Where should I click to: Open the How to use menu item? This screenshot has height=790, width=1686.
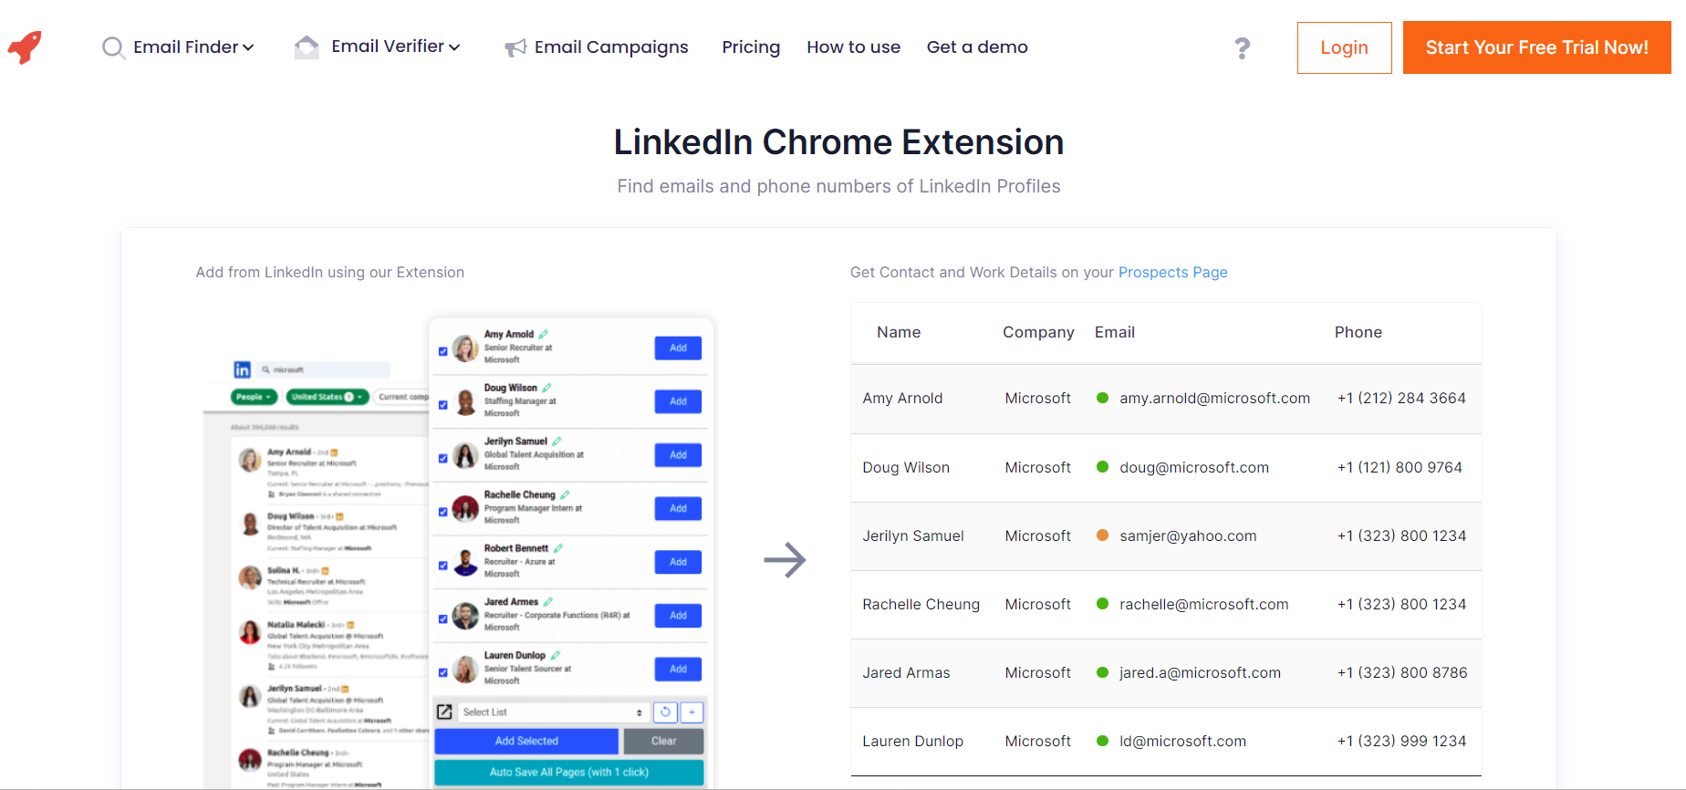(853, 47)
